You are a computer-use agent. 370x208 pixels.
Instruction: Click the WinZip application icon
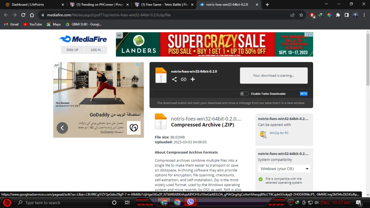click(x=263, y=134)
